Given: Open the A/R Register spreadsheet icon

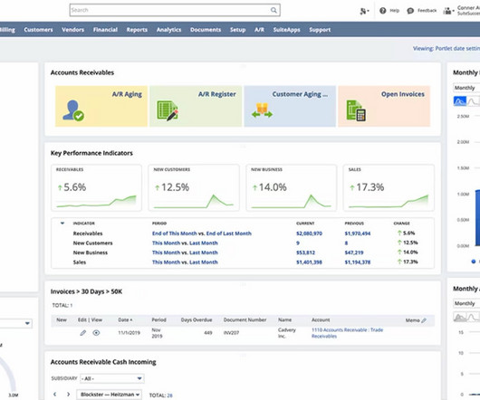Looking at the screenshot, I should coord(168,110).
